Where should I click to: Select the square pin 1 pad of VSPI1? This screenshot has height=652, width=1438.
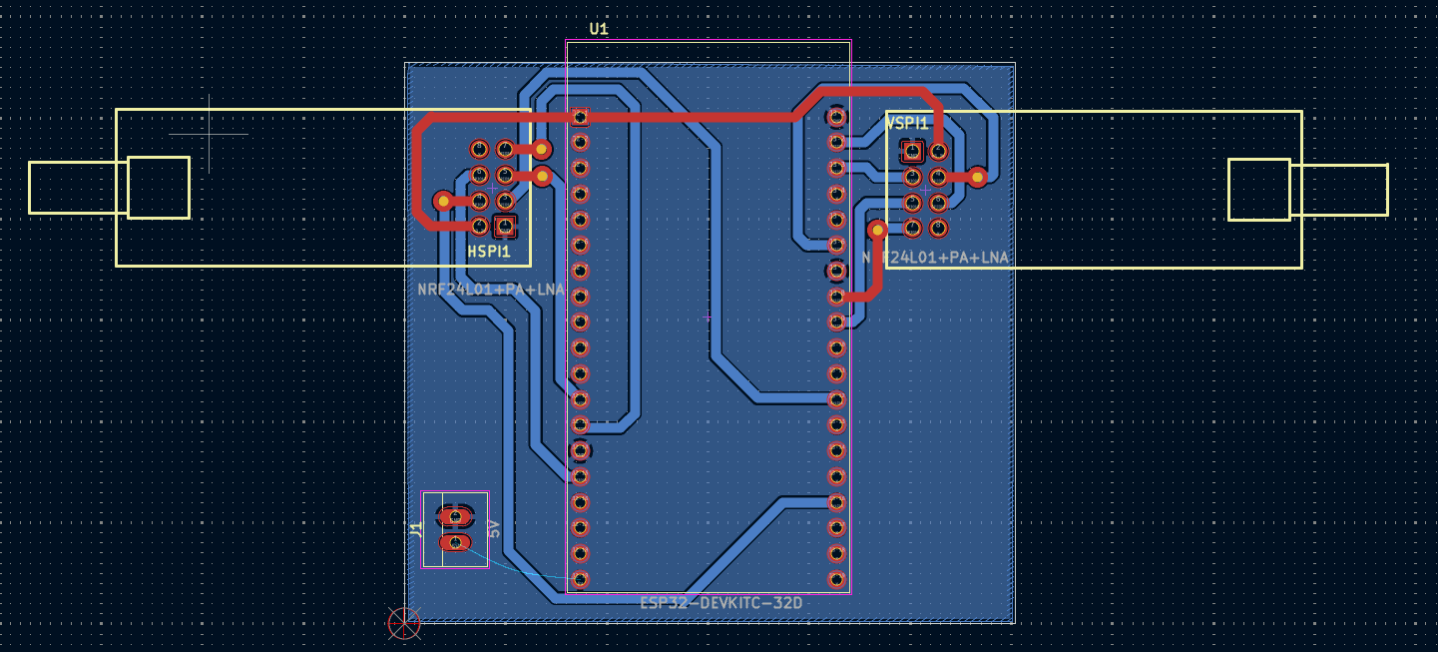pyautogui.click(x=912, y=152)
